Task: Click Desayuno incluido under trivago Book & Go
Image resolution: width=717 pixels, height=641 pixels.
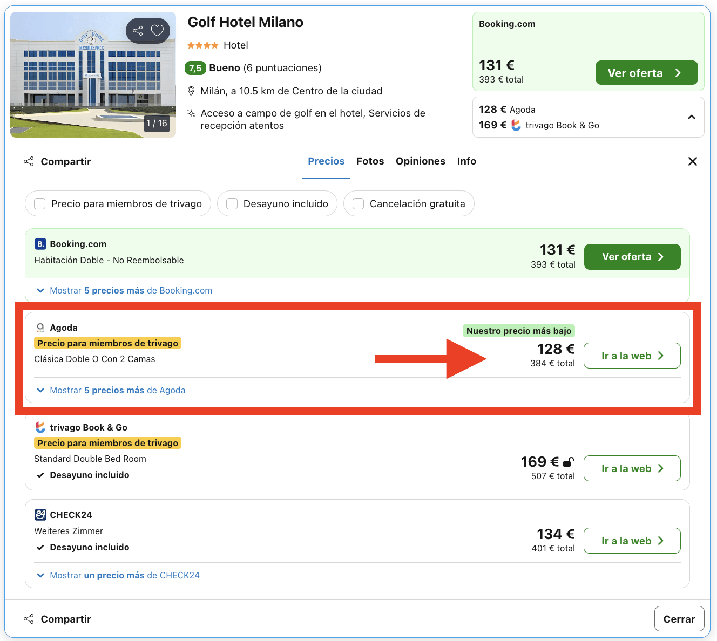Action: pyautogui.click(x=89, y=475)
